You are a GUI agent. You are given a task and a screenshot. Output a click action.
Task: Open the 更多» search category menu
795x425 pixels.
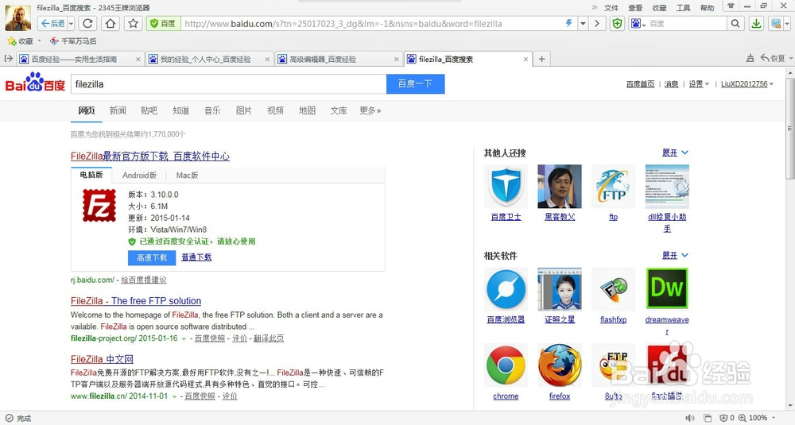point(370,110)
